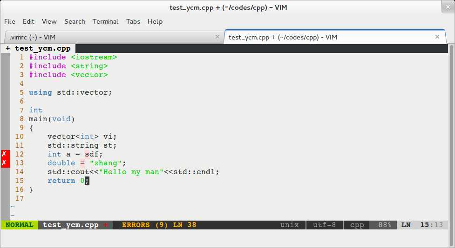Open the Search menu

[75, 21]
